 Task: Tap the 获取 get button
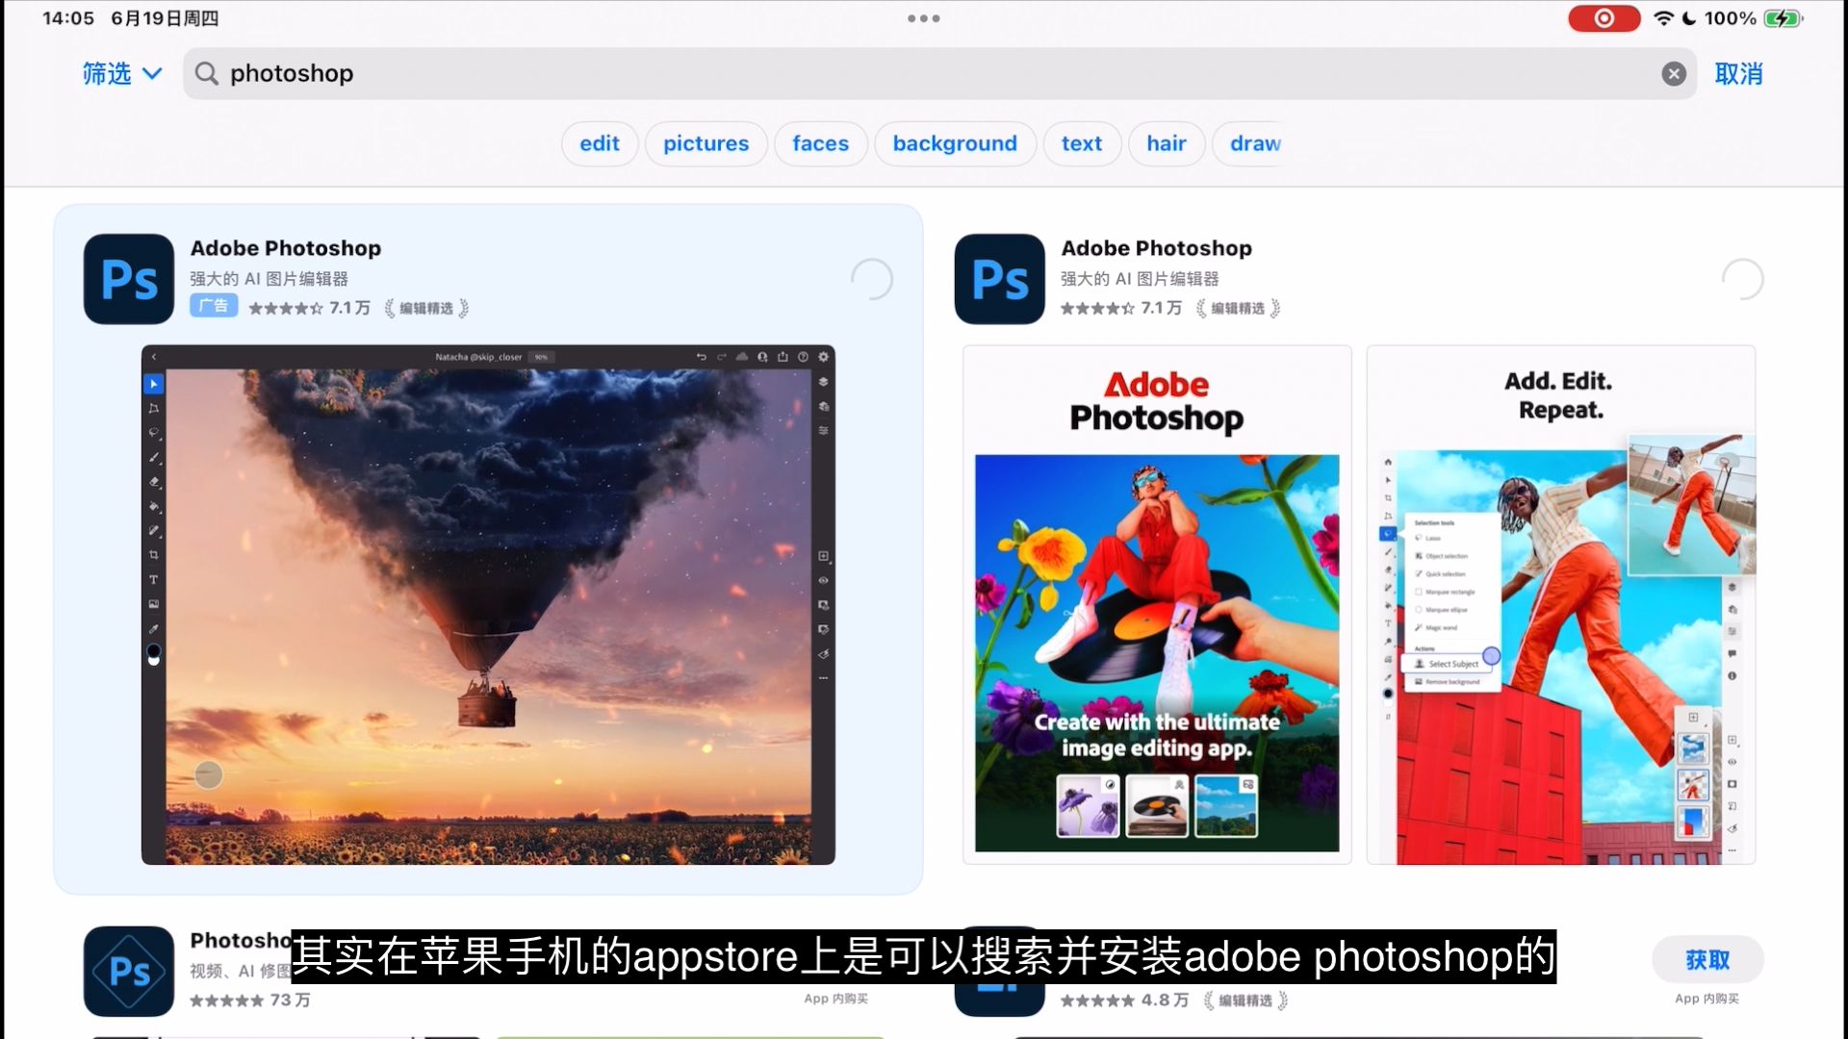(1707, 959)
